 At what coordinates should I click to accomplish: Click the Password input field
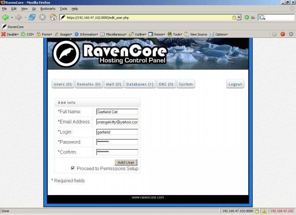click(x=117, y=142)
